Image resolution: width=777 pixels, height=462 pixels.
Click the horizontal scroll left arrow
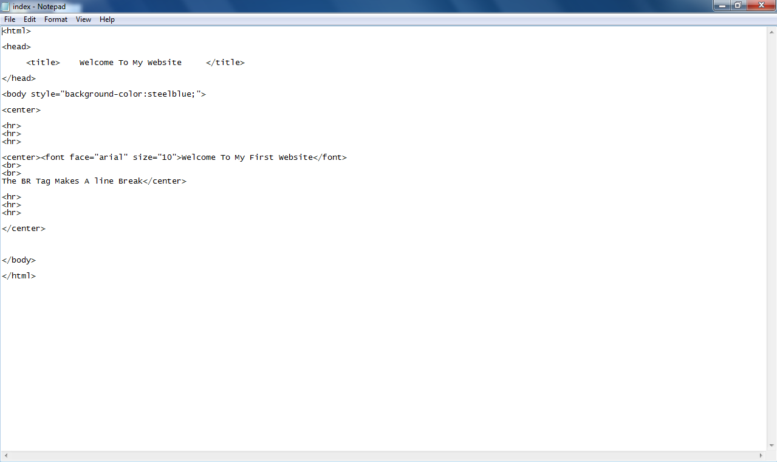click(x=5, y=454)
